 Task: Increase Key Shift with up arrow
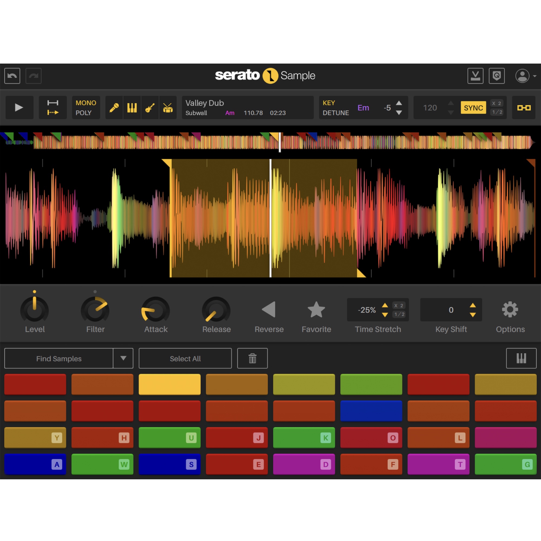473,305
